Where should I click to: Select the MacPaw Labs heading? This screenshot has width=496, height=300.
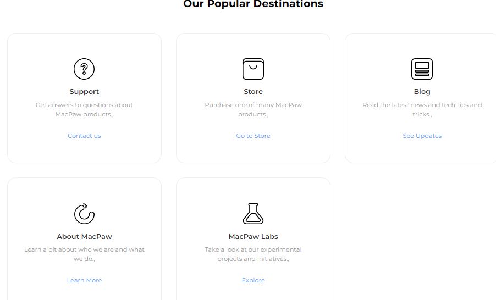pyautogui.click(x=253, y=236)
